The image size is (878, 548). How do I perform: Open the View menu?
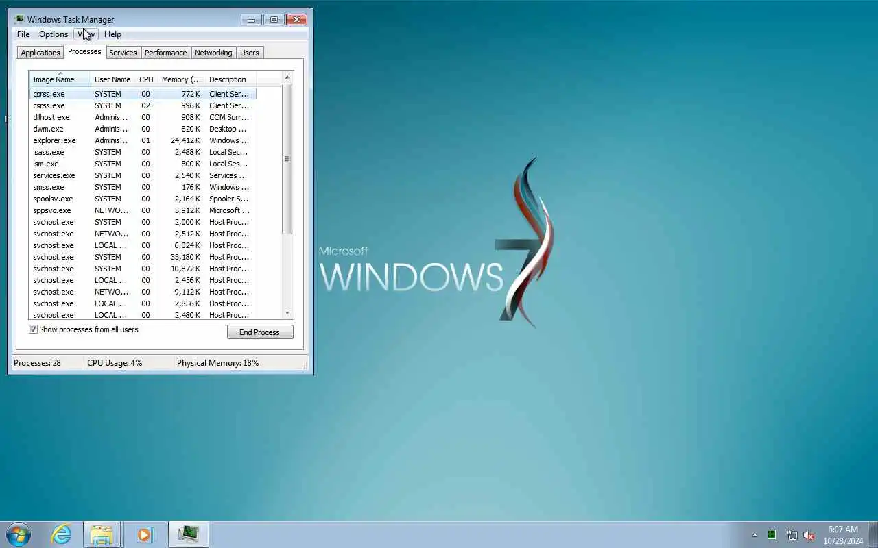click(86, 34)
